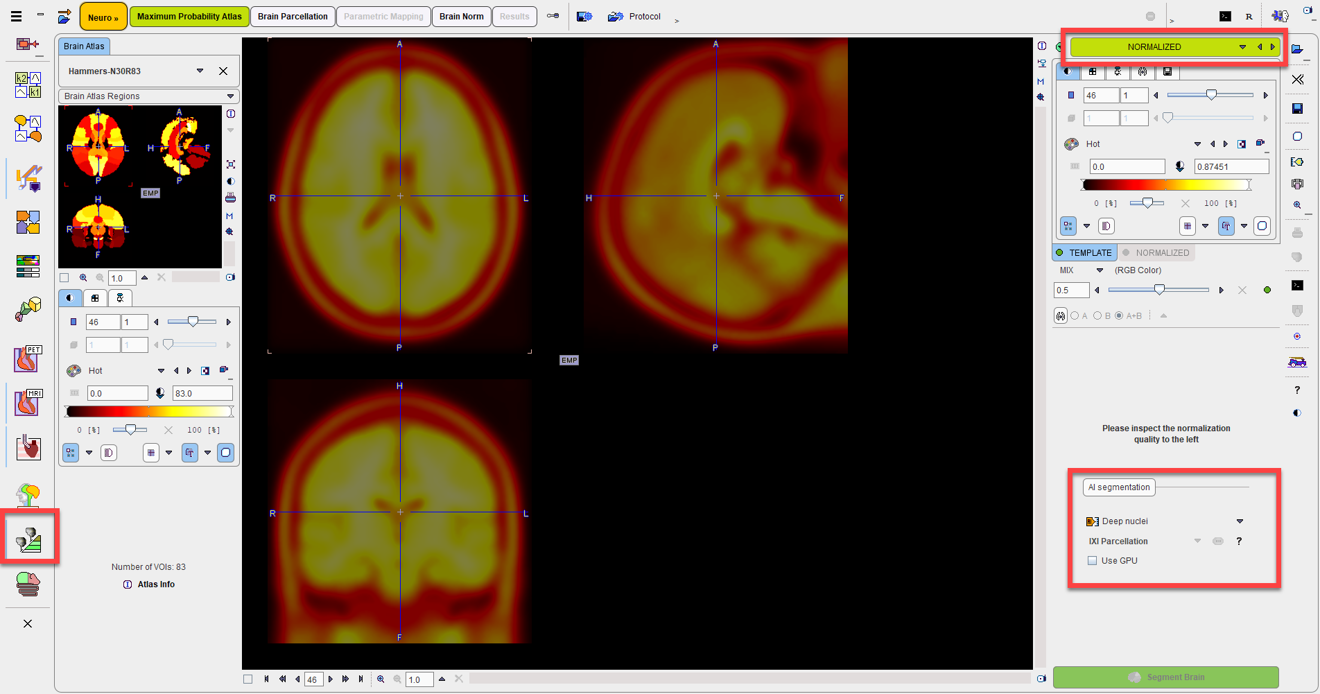Select the TEMPLATE image radio tab
Image resolution: width=1320 pixels, height=694 pixels.
(x=1084, y=253)
